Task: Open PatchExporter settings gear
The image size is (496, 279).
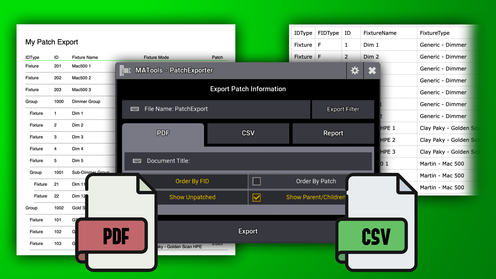Action: coord(355,71)
